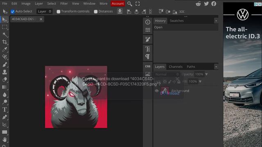Open the Layer menu
The width and height of the screenshot is (262, 147).
(39, 4)
